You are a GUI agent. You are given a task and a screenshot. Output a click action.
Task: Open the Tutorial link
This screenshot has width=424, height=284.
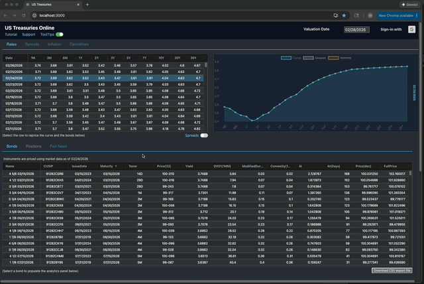pyautogui.click(x=11, y=34)
